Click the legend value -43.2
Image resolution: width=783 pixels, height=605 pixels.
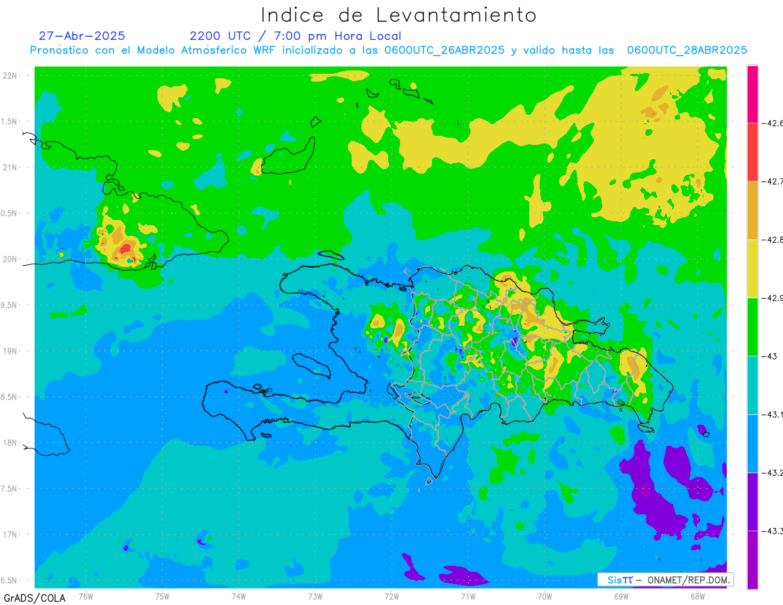pos(773,473)
